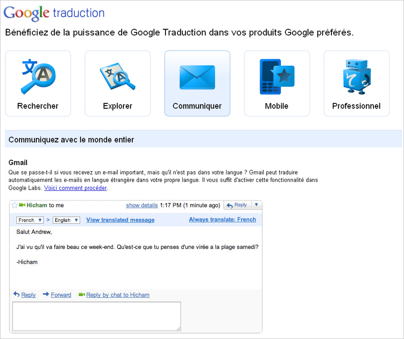Click sender name Hicham

click(x=37, y=205)
